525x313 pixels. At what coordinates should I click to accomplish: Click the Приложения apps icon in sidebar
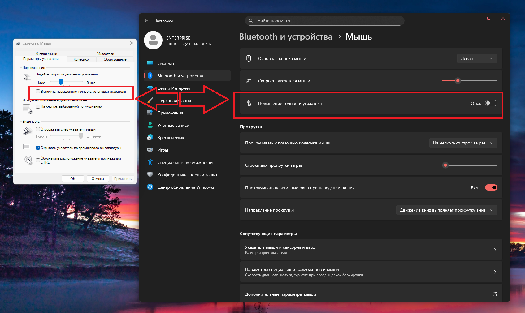click(x=150, y=113)
